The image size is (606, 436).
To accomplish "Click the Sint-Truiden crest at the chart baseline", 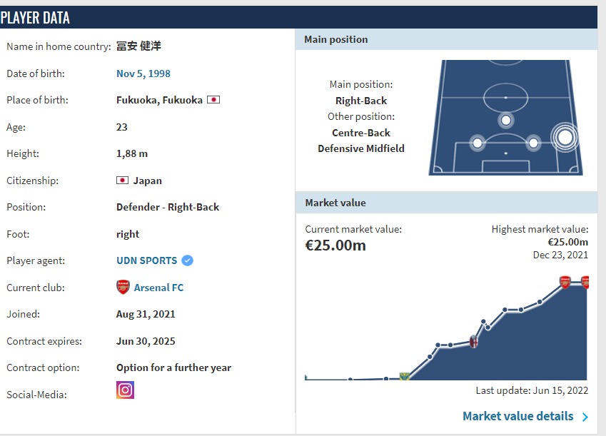I will tap(404, 376).
